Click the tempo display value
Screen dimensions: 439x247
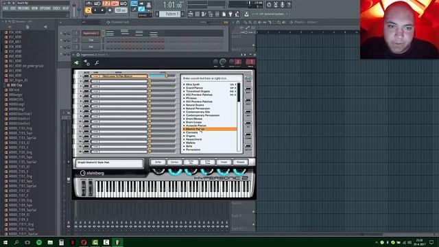coord(121,10)
